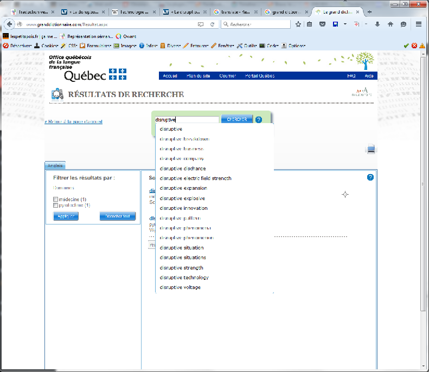This screenshot has height=372, width=429.
Task: Reload the page with the refresh icon
Action: pyautogui.click(x=212, y=24)
